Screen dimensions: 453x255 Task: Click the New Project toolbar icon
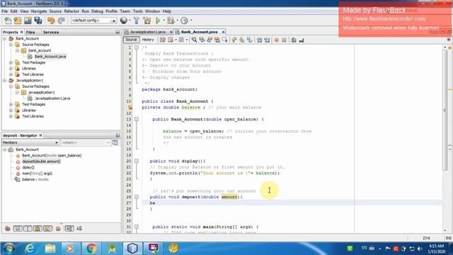pyautogui.click(x=18, y=21)
